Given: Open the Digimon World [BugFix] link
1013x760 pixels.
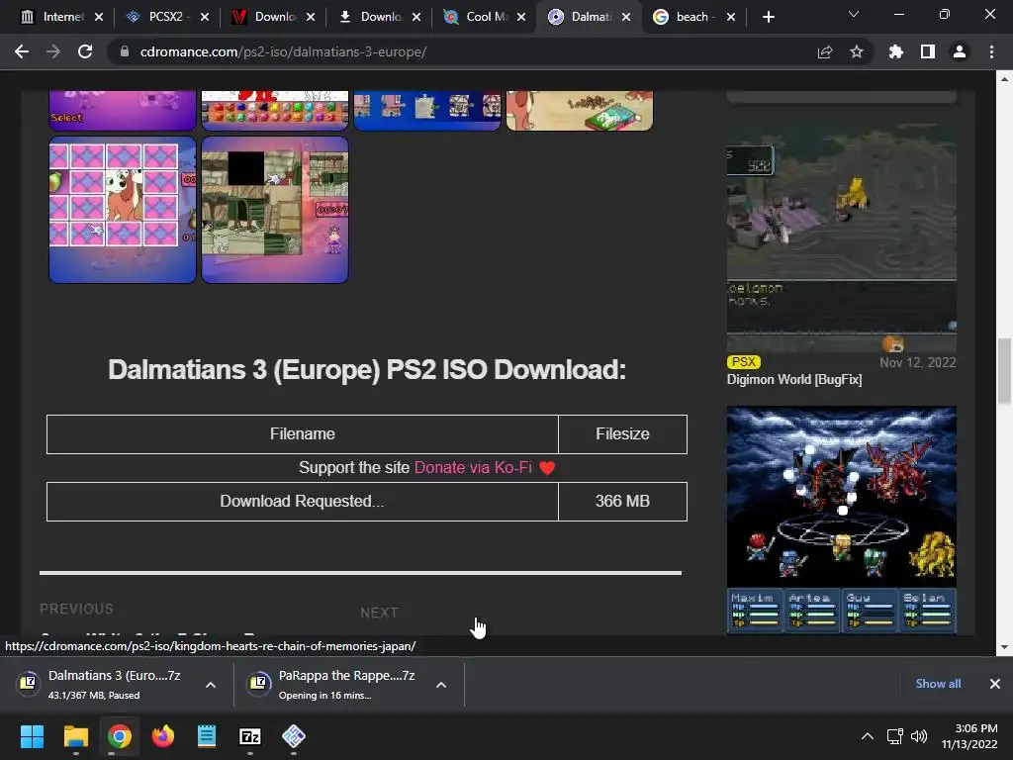Looking at the screenshot, I should [794, 379].
